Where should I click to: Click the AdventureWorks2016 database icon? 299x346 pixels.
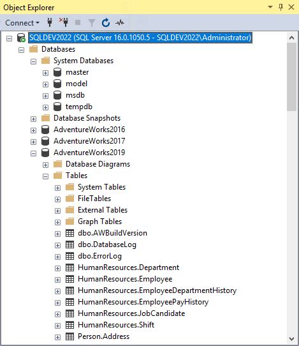45,130
